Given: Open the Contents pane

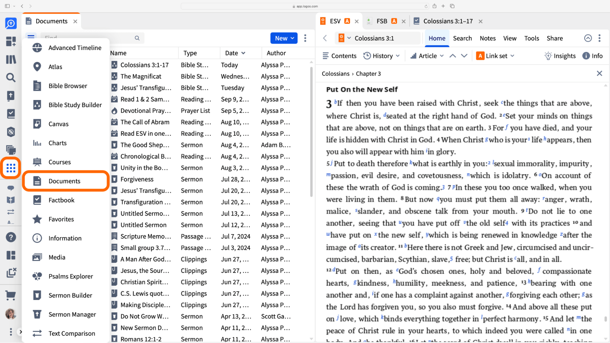Looking at the screenshot, I should (339, 56).
